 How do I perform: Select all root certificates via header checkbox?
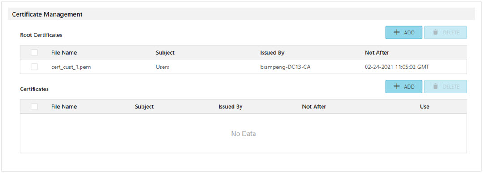[34, 53]
